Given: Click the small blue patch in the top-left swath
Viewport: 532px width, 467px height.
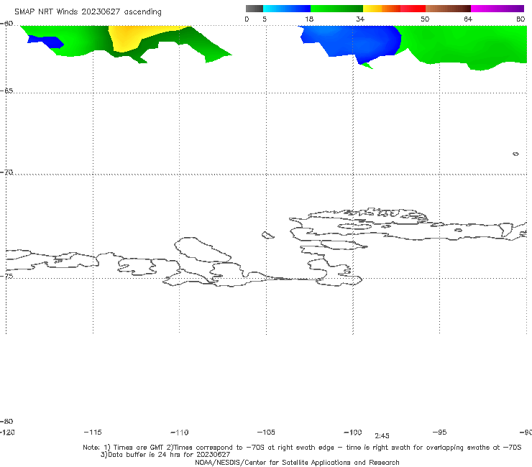Looking at the screenshot, I should (x=46, y=42).
